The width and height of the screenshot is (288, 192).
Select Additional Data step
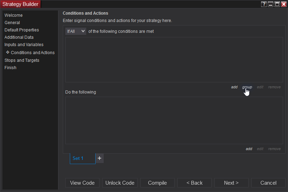[19, 37]
